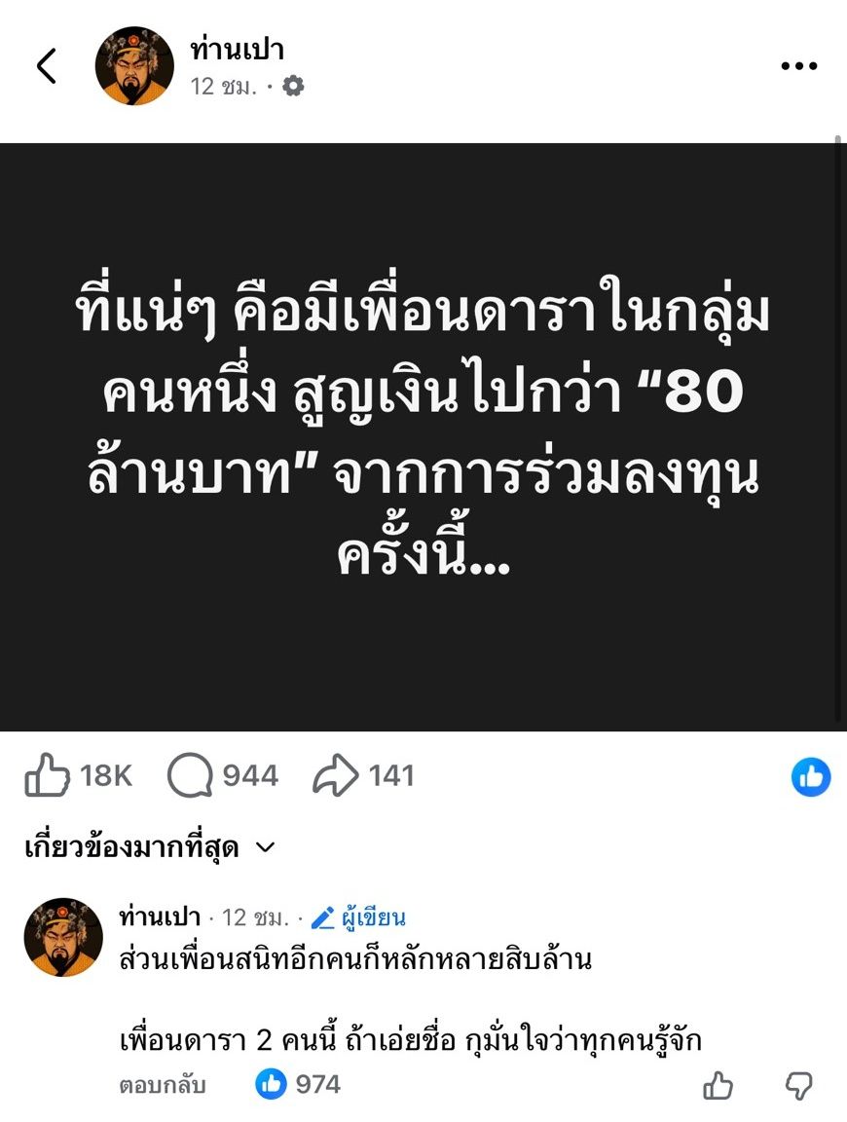Image resolution: width=847 pixels, height=1122 pixels.
Task: Tap the blue like reaction badge
Action: [811, 776]
